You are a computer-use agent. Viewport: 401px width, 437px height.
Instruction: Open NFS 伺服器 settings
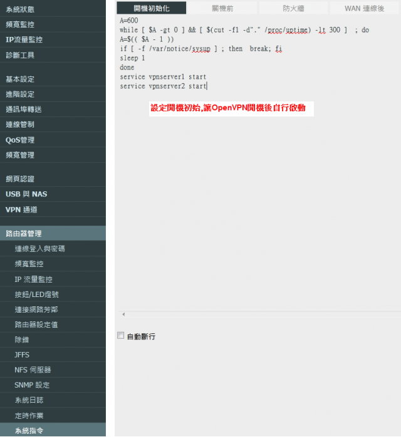pos(53,370)
